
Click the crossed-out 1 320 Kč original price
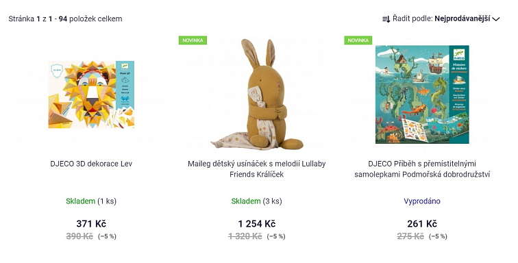pyautogui.click(x=245, y=236)
